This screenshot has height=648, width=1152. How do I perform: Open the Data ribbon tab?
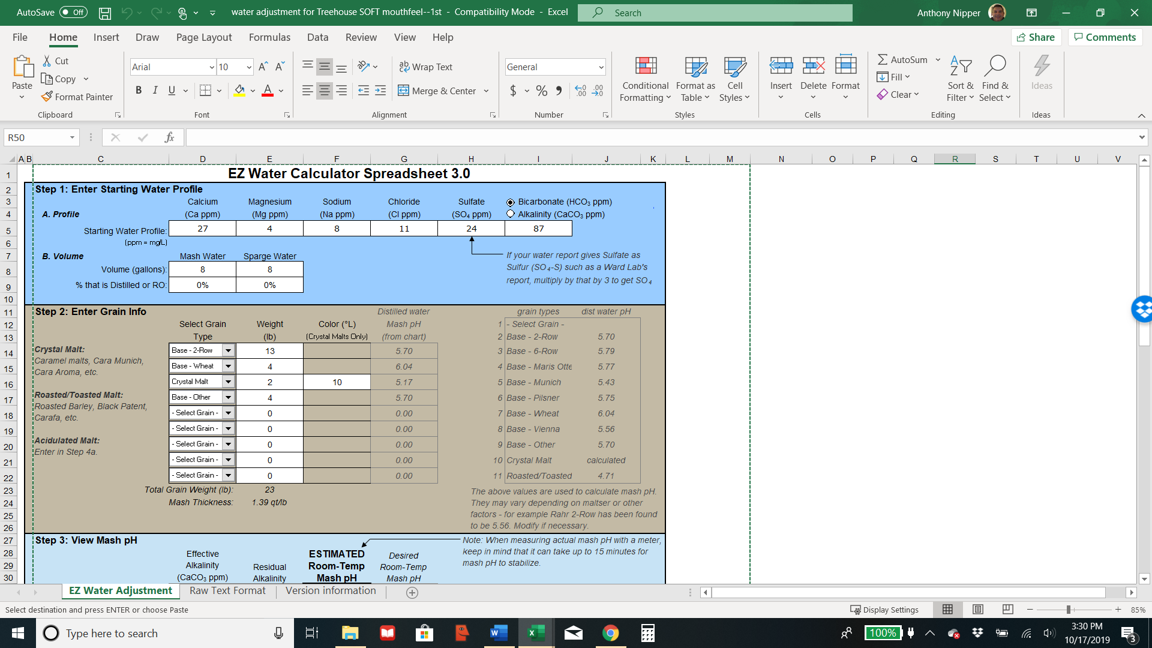(x=317, y=37)
